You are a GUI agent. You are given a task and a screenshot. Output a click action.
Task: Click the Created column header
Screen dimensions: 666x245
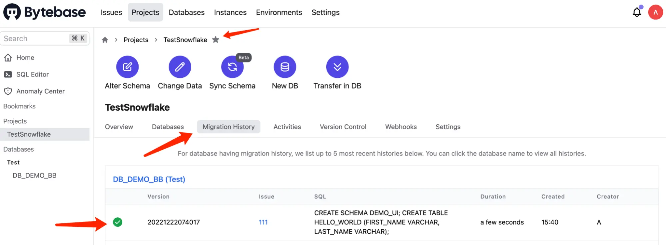(553, 196)
